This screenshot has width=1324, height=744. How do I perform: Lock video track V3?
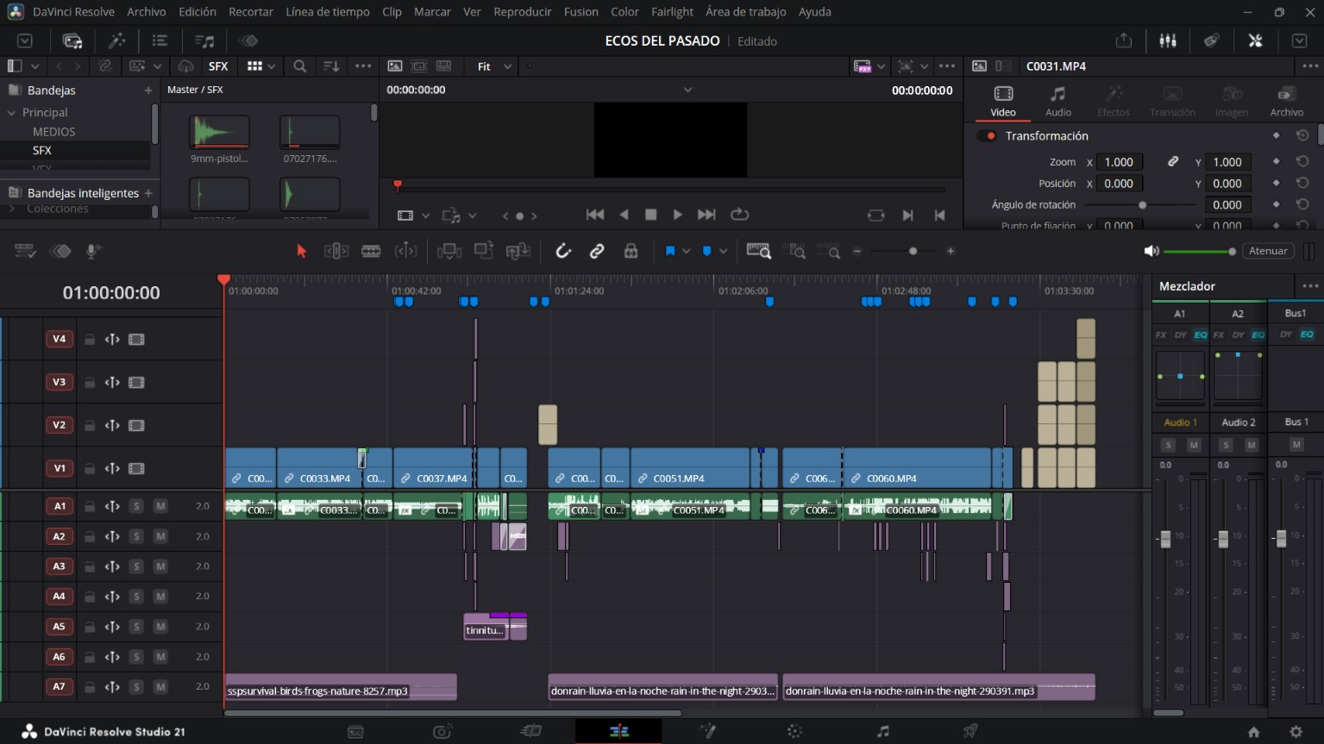point(90,383)
